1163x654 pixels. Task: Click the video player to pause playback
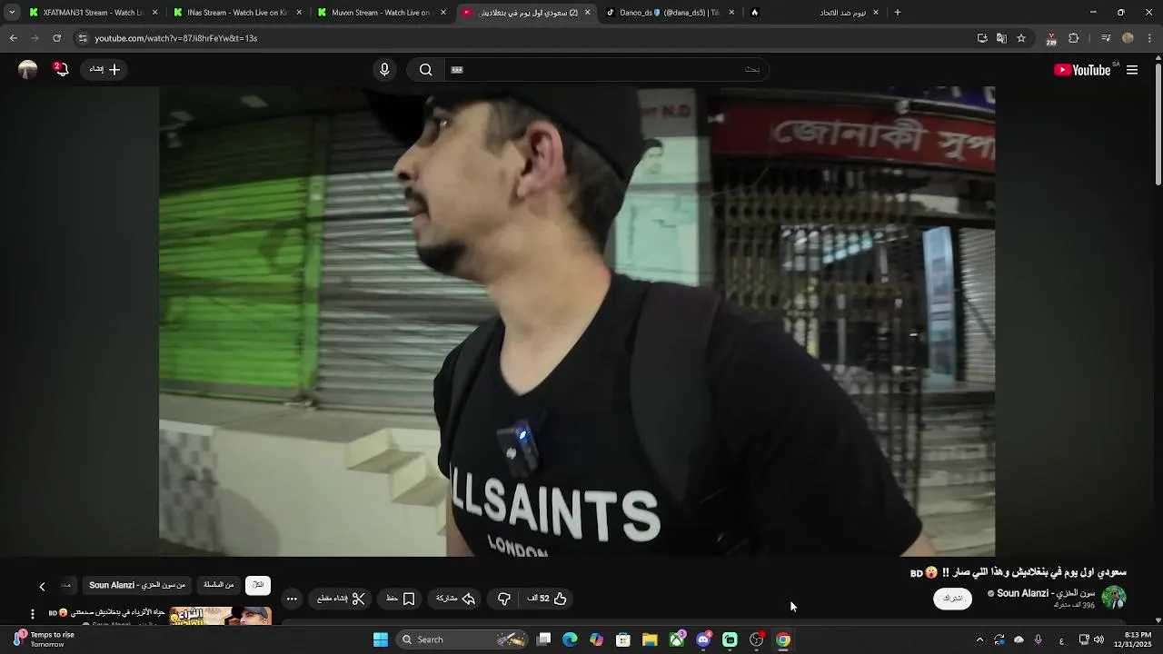tap(577, 321)
